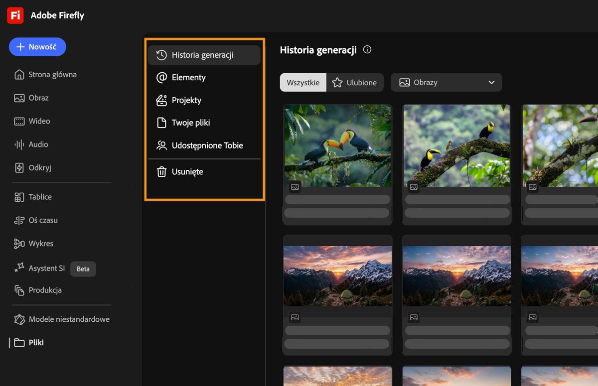
Task: Click the star icon on the Ulubione filter
Action: point(337,83)
